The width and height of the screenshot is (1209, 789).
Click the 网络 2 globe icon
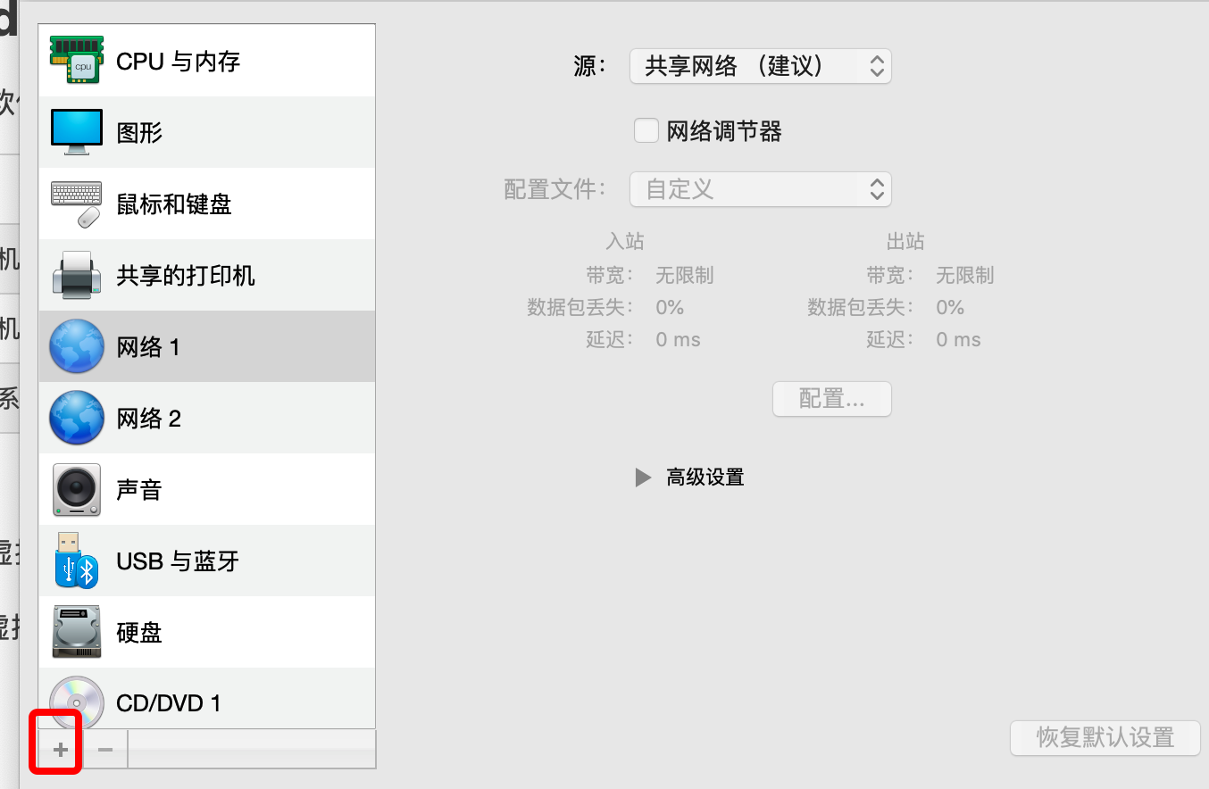(76, 417)
